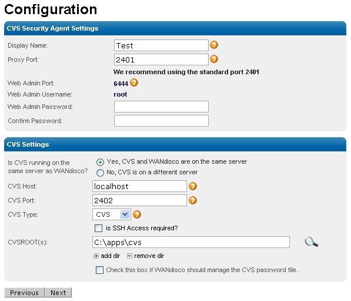This screenshot has width=351, height=301.
Task: Click the standard port 2401 recommendation text
Action: pos(186,72)
